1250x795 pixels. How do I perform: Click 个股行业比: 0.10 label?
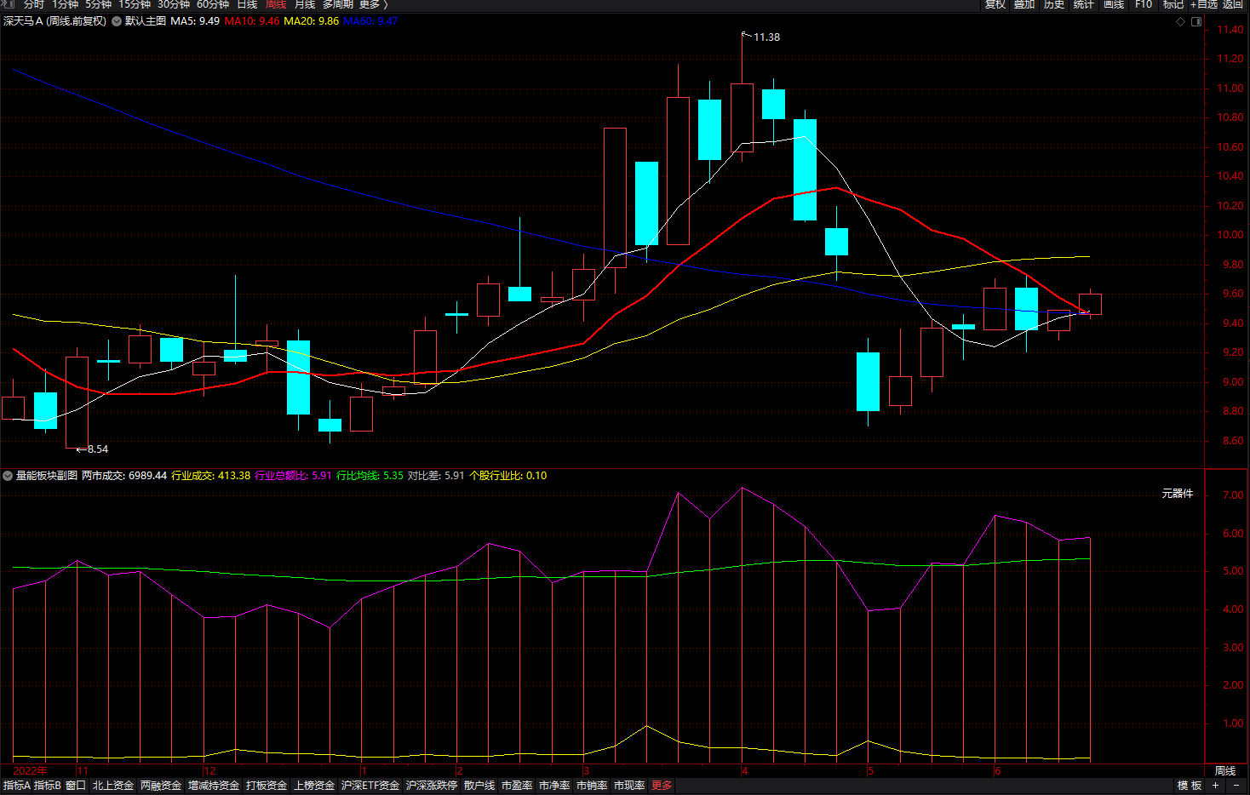[x=508, y=476]
